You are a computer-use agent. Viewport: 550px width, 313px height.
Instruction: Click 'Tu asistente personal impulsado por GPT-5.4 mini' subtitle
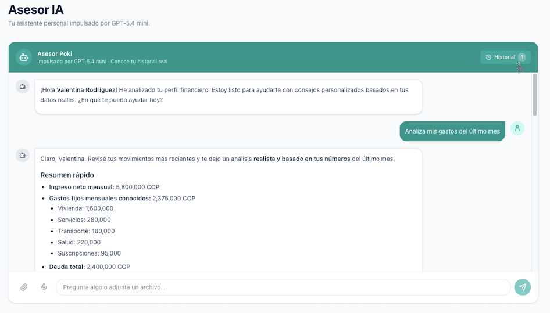pos(79,23)
